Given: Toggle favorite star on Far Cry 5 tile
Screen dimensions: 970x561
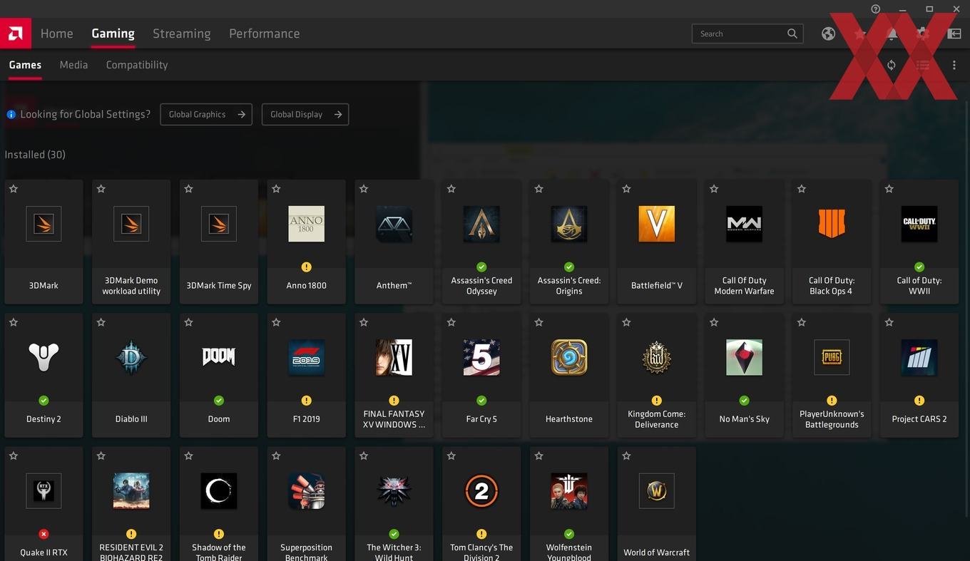Looking at the screenshot, I should [x=451, y=322].
